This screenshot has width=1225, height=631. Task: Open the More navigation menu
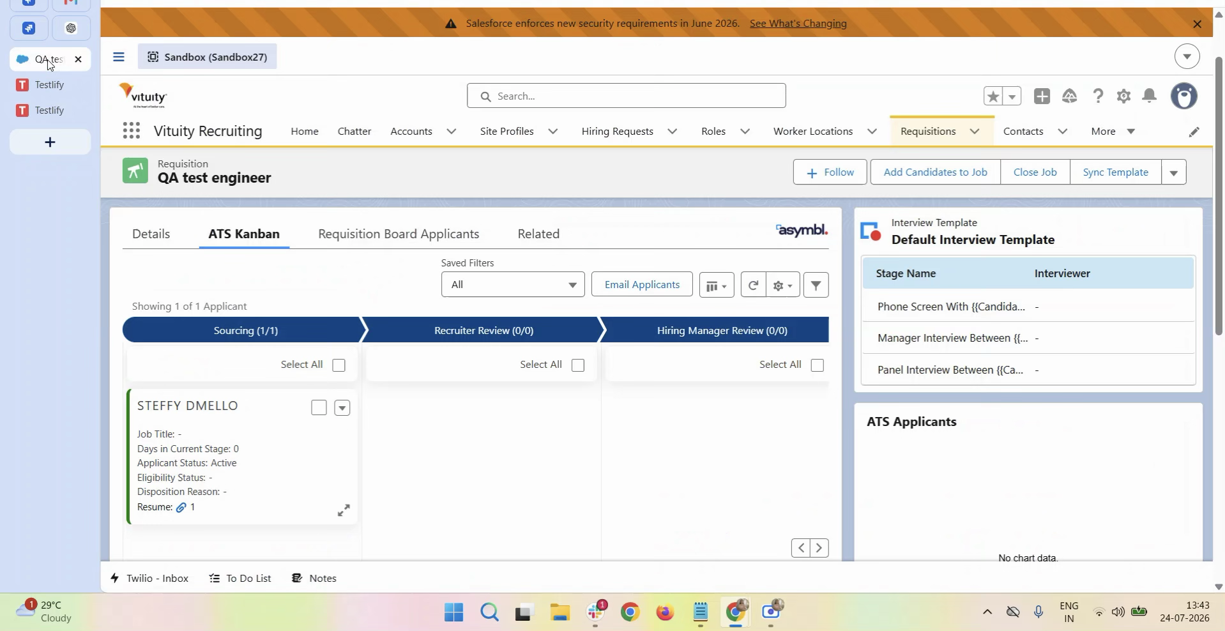(1113, 132)
